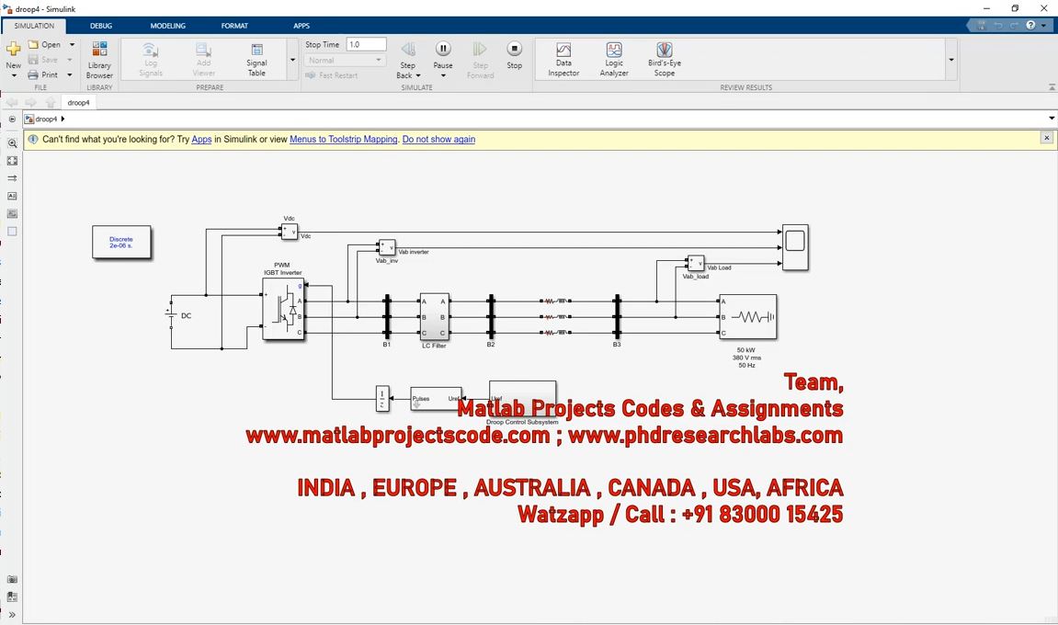Open the New dropdown arrow
This screenshot has width=1058, height=625.
pos(14,75)
